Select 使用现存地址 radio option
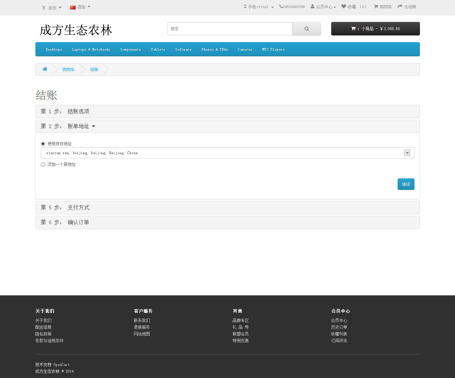Screen dimensions: 455x378 pos(43,144)
